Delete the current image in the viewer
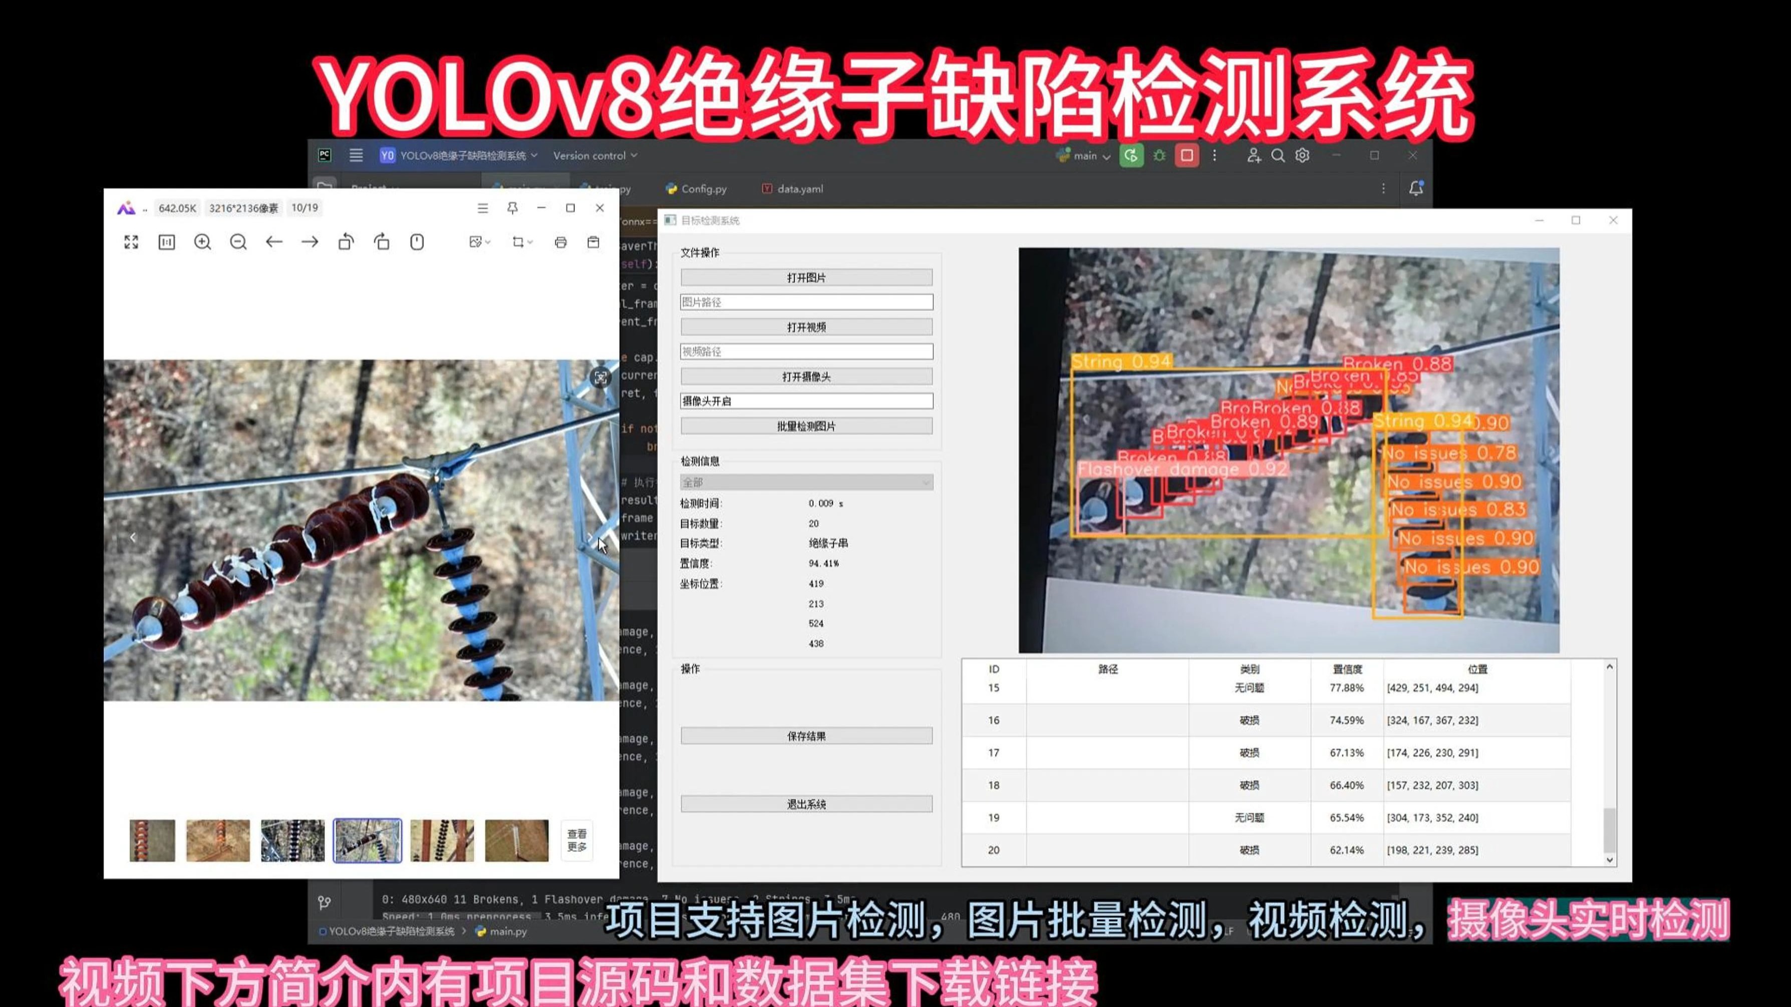1791x1007 pixels. tap(594, 242)
